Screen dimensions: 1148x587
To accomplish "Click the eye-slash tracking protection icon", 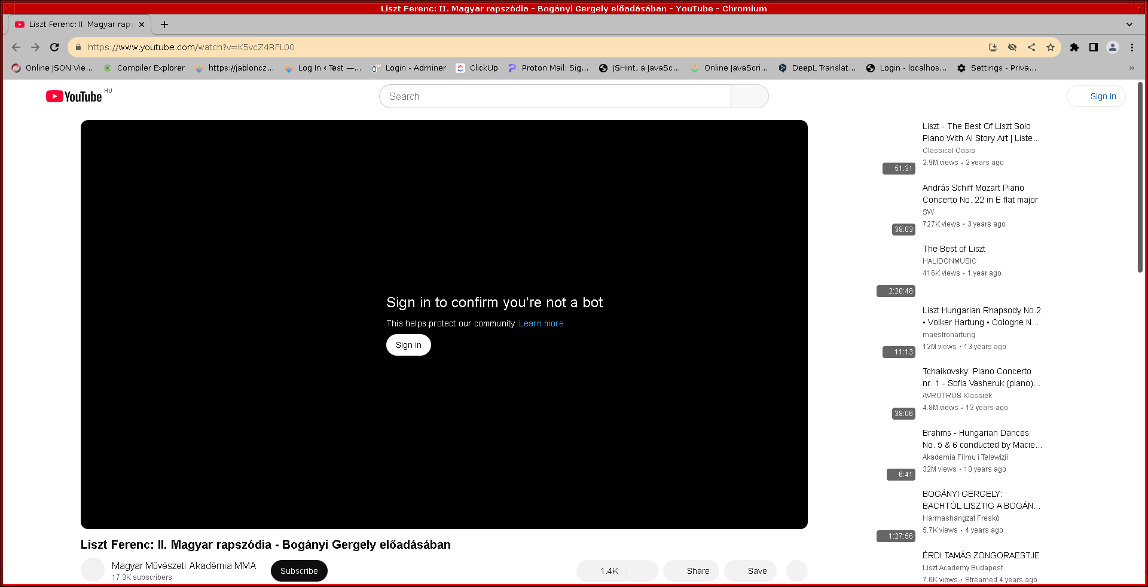I will tap(1012, 47).
